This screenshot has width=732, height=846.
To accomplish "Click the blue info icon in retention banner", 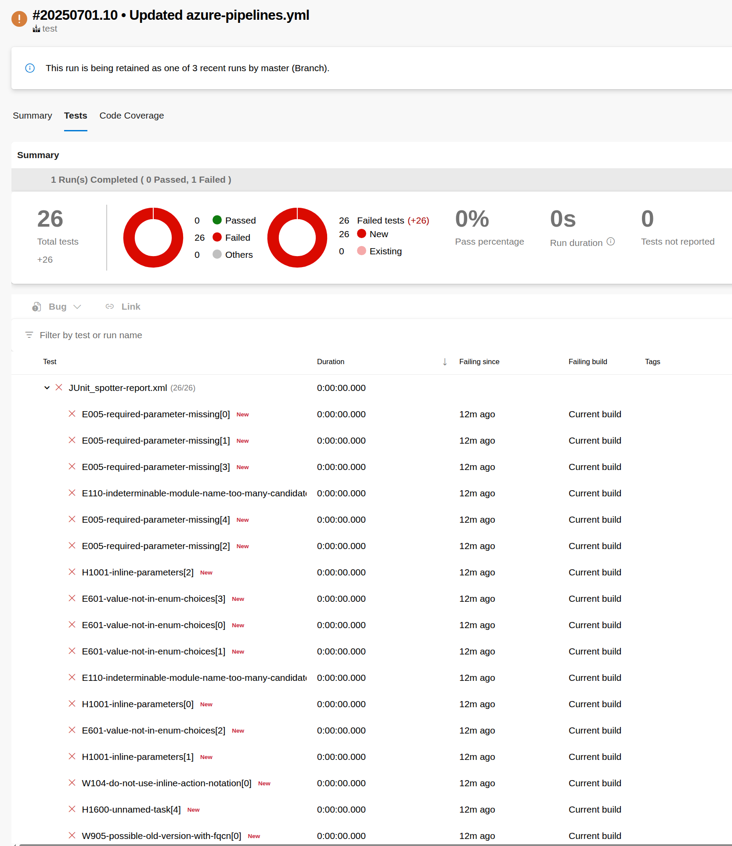I will [x=30, y=68].
